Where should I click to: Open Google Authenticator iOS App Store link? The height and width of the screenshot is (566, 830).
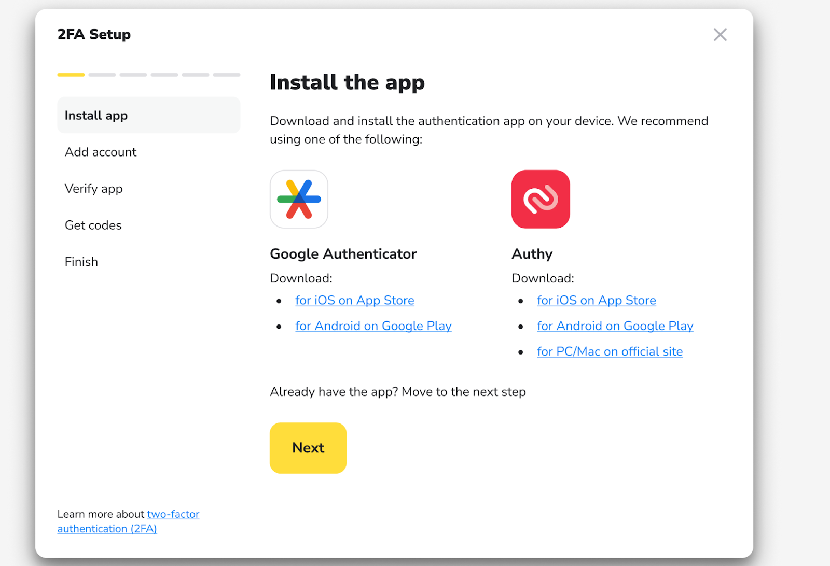pos(355,301)
